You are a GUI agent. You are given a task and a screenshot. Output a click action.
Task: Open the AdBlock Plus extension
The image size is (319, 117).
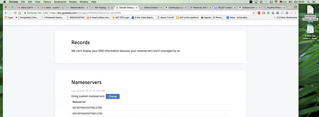(x=259, y=13)
